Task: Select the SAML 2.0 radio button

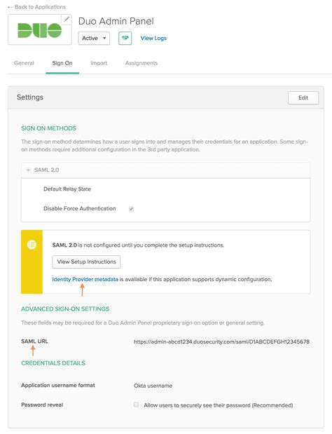Action: click(28, 170)
